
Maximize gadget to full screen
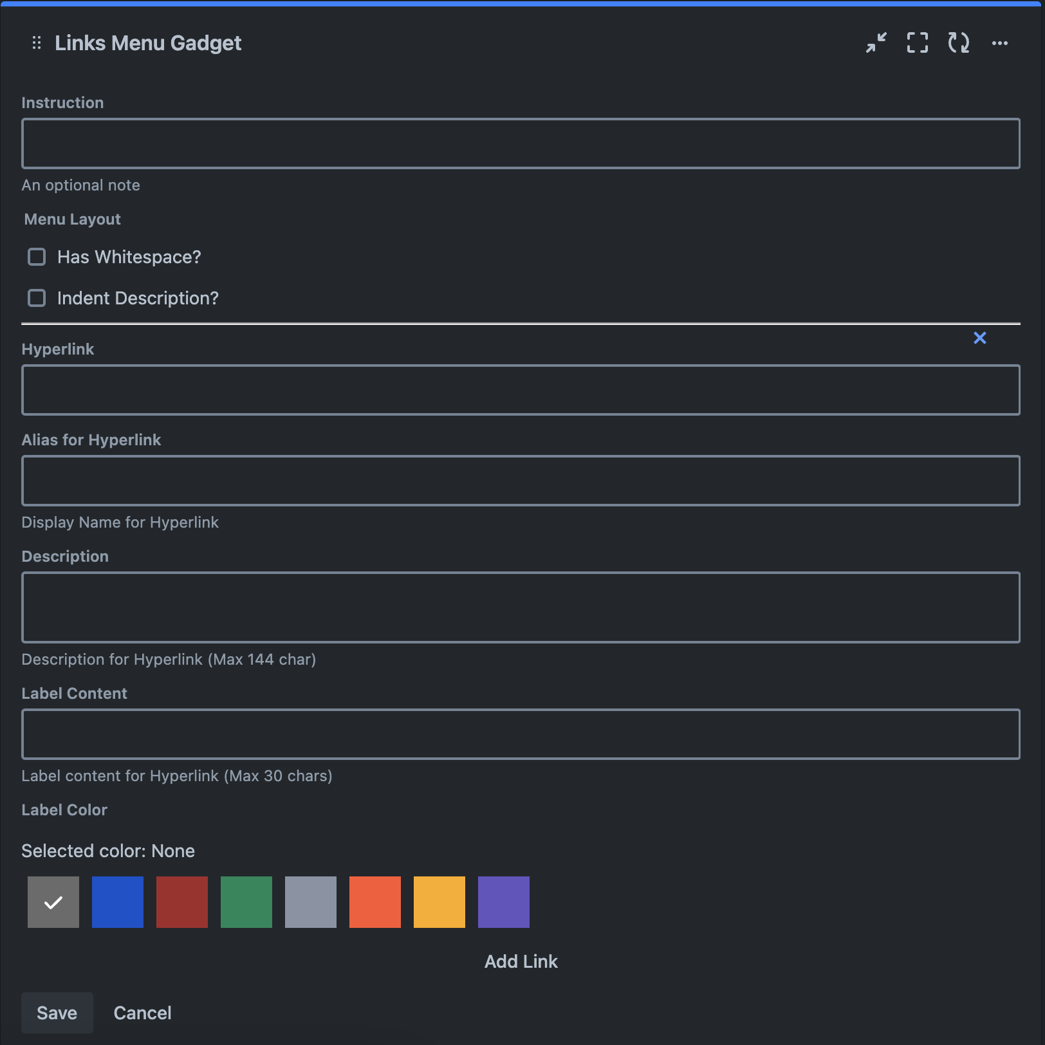[x=917, y=43]
